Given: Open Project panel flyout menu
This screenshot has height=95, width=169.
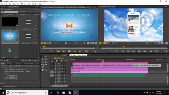Looking at the screenshot, I should pyautogui.click(x=37, y=7).
